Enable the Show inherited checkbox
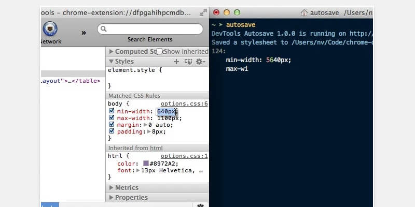 [x=160, y=52]
